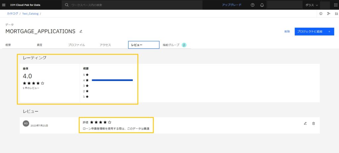Click the プロジェクトに追加 button
The width and height of the screenshot is (339, 153).
(315, 31)
